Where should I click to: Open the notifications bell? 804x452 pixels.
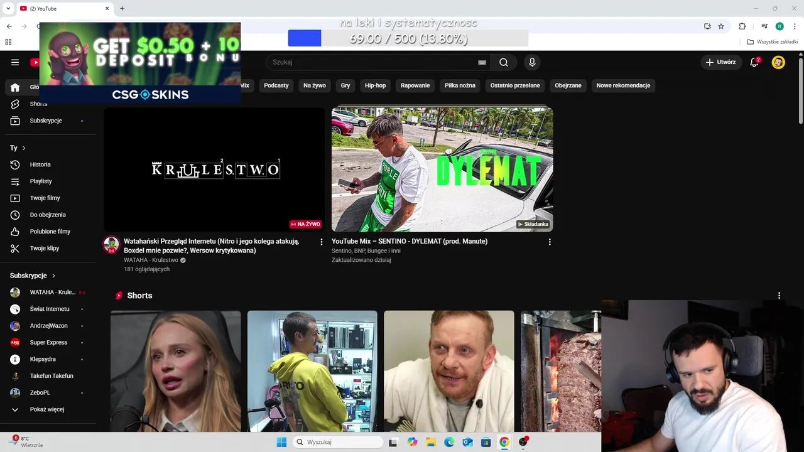coord(755,62)
